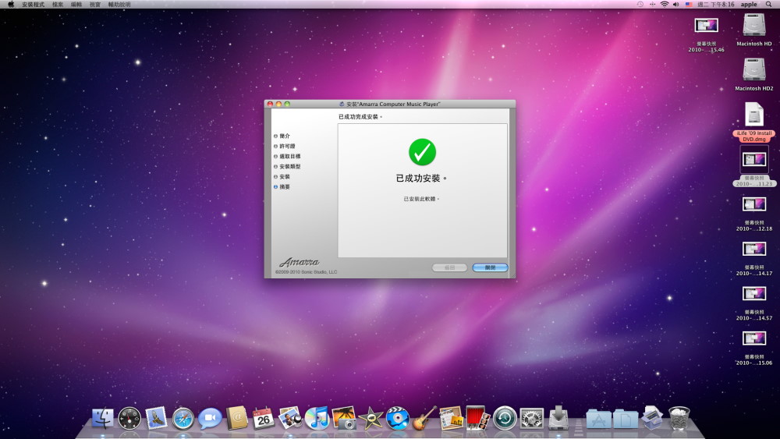Open iChat from the Dock

pyautogui.click(x=210, y=418)
